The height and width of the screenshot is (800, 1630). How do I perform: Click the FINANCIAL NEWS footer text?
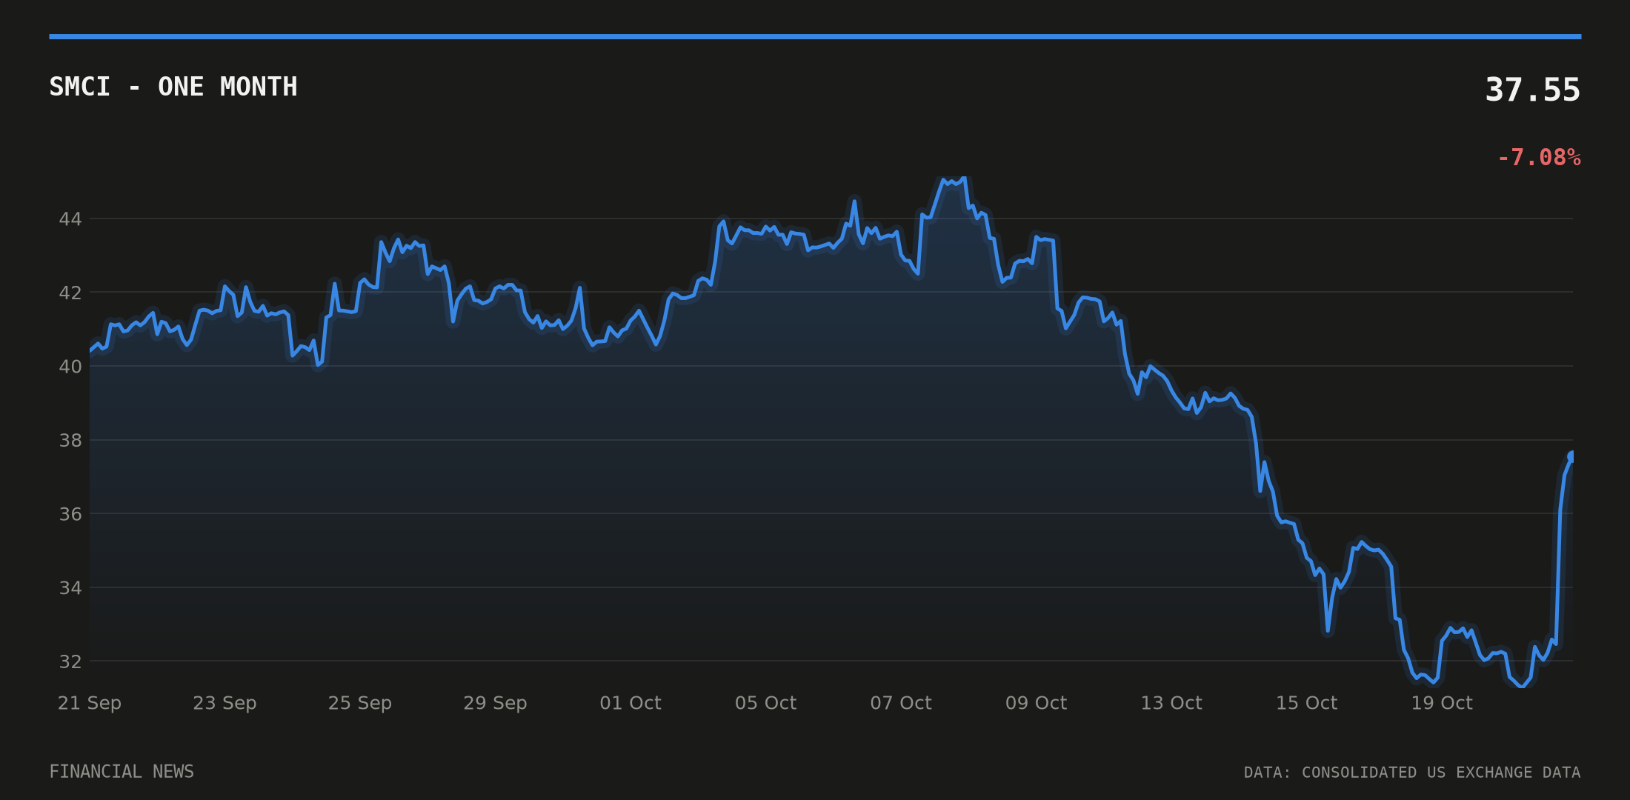(x=122, y=772)
